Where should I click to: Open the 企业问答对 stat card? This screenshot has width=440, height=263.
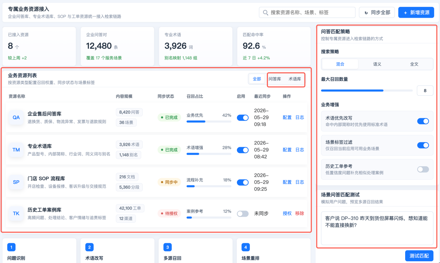[x=117, y=46]
